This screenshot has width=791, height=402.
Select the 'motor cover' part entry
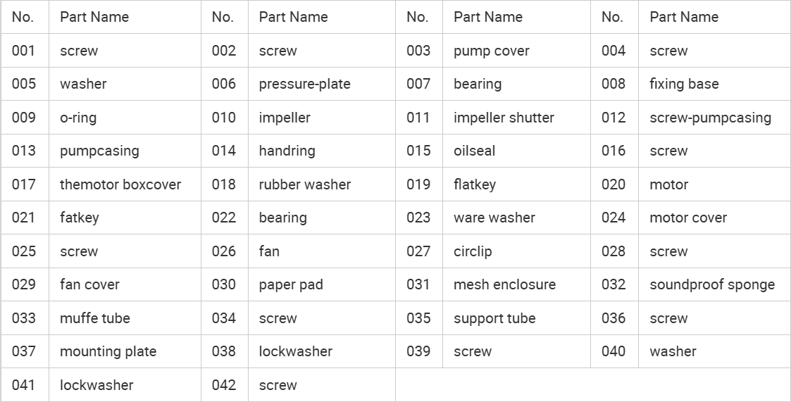[x=687, y=218]
